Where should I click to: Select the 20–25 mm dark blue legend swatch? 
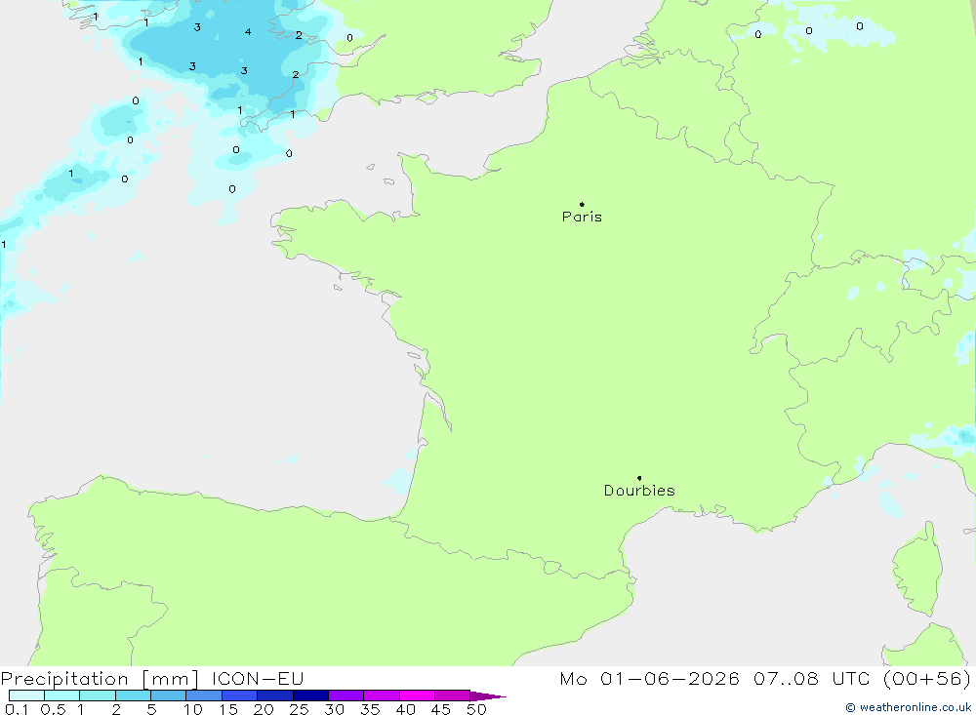click(275, 695)
